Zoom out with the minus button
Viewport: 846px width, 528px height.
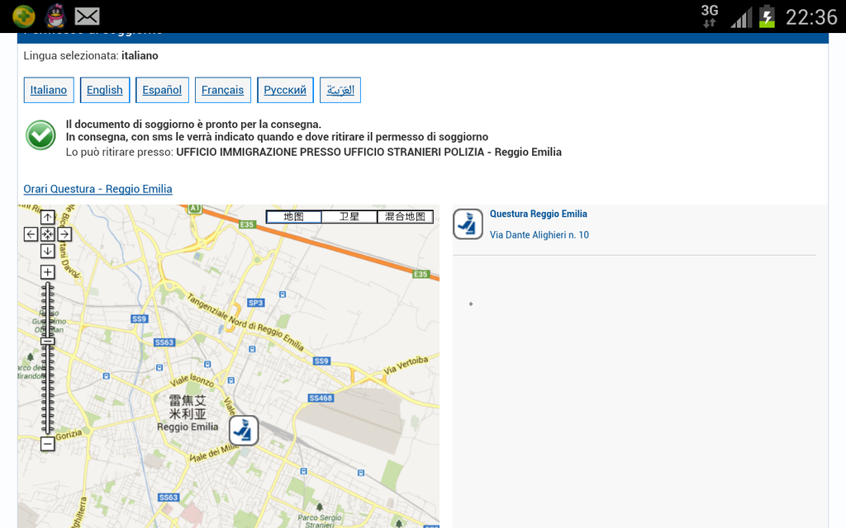click(x=47, y=444)
